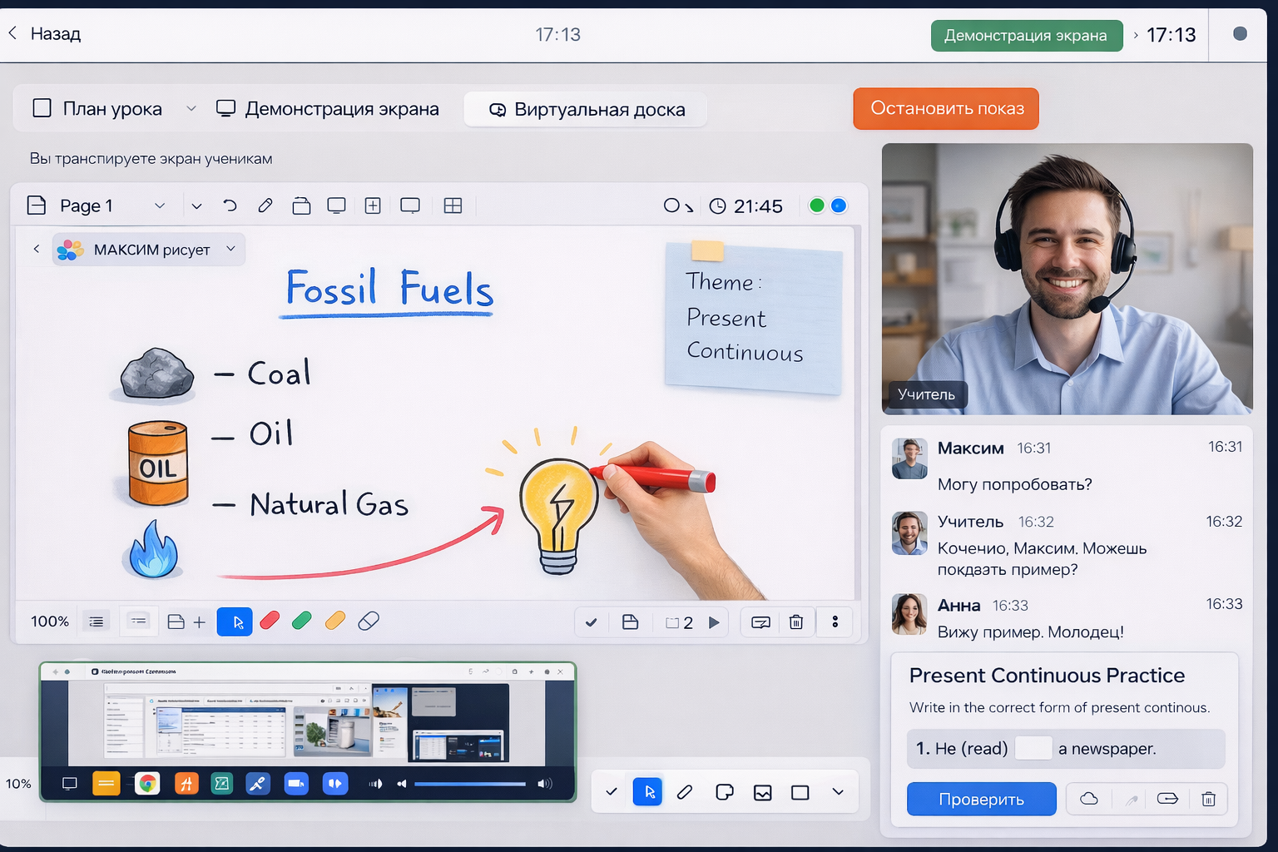
Task: Open the План урока menu item
Action: 111,108
